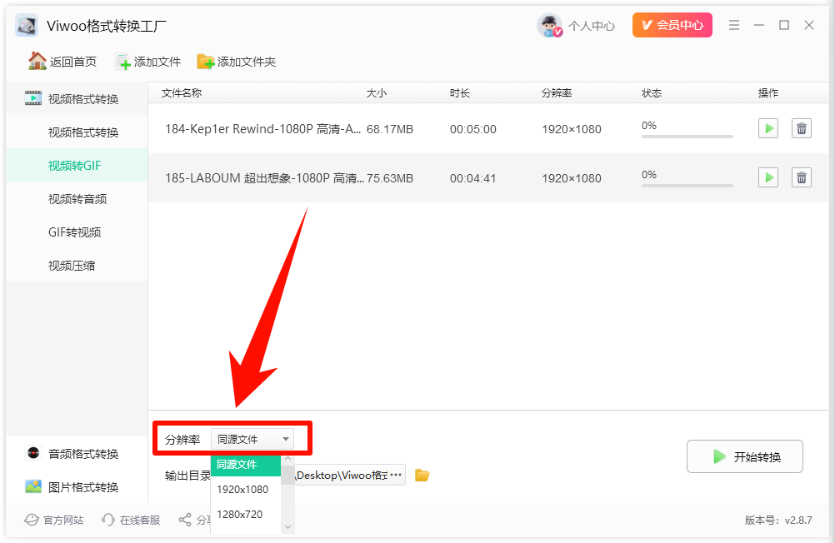Click 75.63MB size cell
Image resolution: width=835 pixels, height=543 pixels.
tap(390, 177)
